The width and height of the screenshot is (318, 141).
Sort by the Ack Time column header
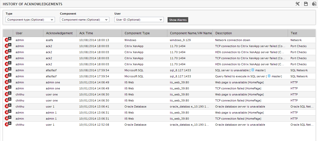point(86,33)
